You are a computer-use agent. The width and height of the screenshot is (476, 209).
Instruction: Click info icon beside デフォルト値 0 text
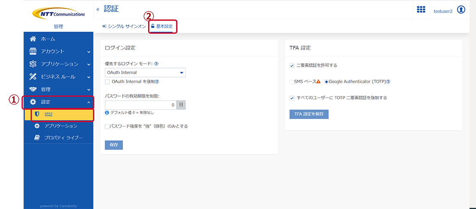pyautogui.click(x=107, y=113)
